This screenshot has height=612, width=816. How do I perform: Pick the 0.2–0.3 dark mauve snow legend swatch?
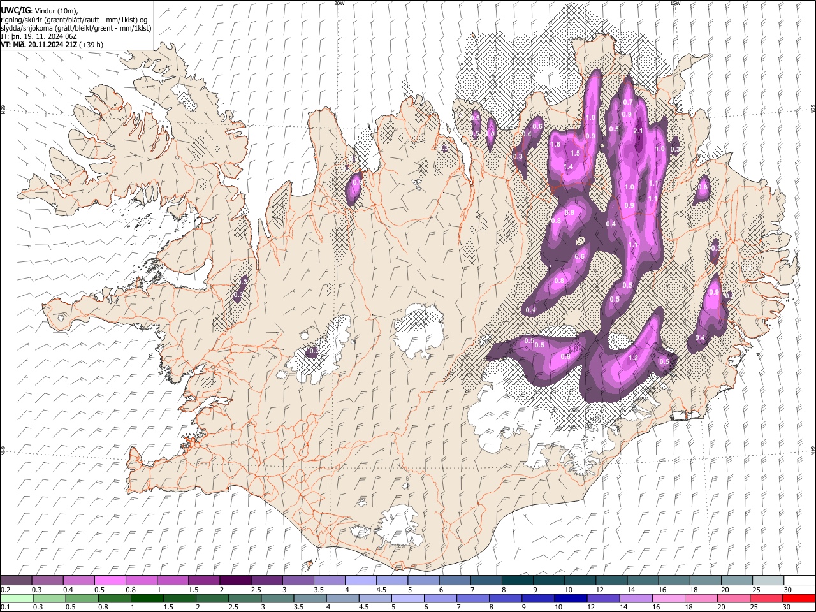click(x=16, y=581)
